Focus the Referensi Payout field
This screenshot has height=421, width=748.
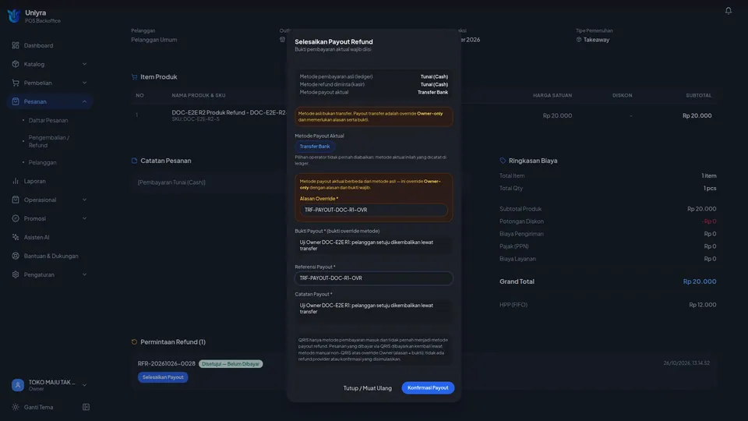point(373,278)
